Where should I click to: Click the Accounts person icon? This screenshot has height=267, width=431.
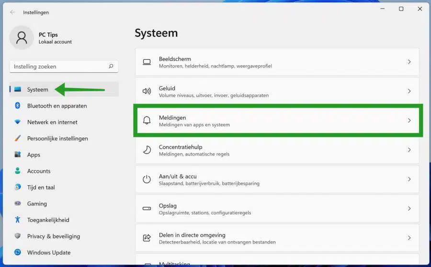coord(18,170)
